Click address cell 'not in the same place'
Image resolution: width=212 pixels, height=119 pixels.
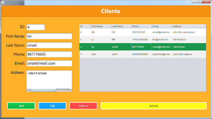coord(189,32)
